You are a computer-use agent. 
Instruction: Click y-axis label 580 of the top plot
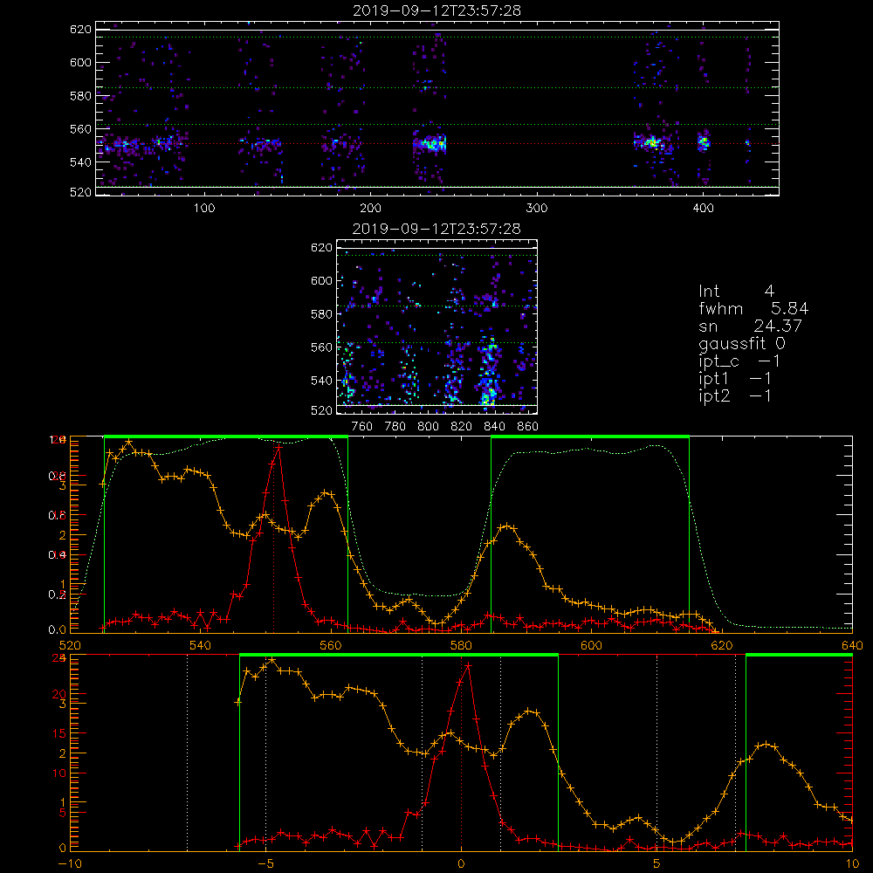[x=80, y=96]
